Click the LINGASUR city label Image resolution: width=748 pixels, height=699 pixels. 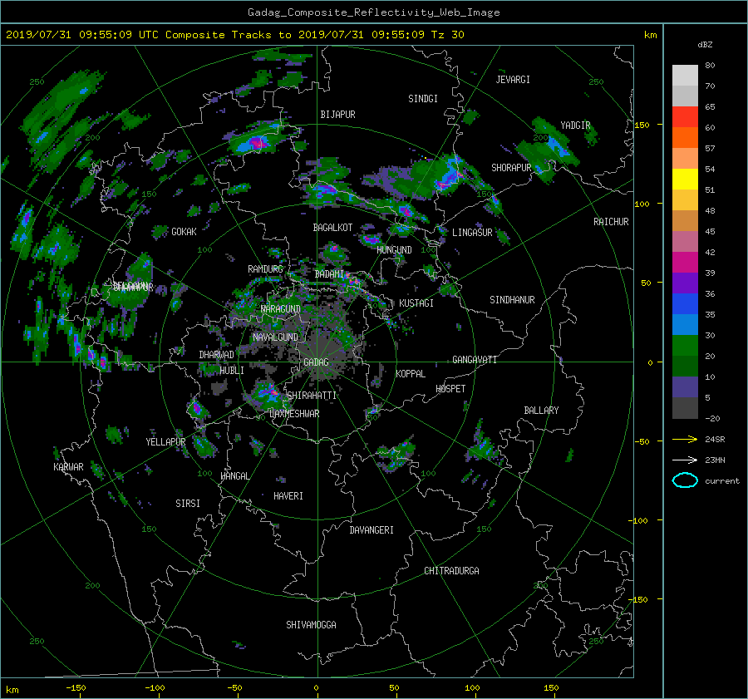[x=472, y=233]
